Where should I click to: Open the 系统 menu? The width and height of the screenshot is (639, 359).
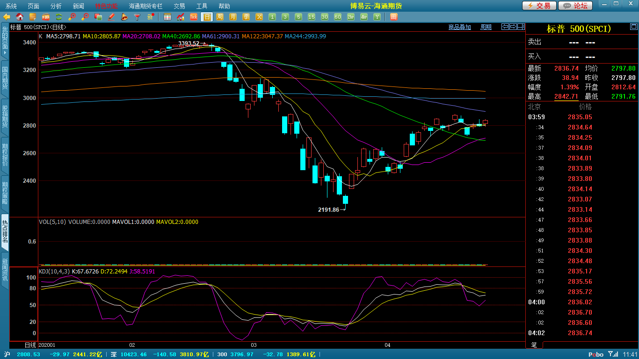coord(11,6)
